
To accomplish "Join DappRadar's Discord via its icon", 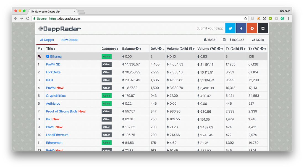I will pos(263,28).
